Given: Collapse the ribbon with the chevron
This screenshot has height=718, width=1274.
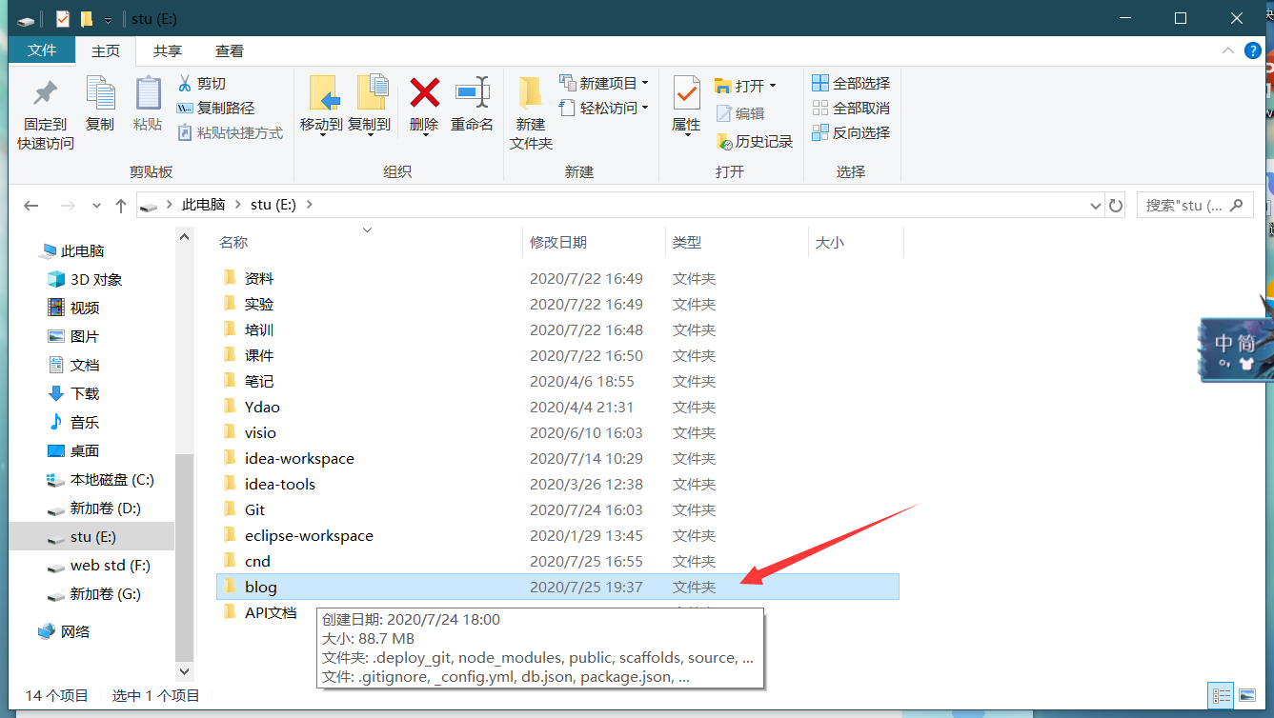Looking at the screenshot, I should pos(1228,50).
